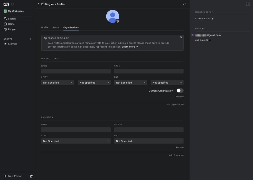Screen dimensions: 253x180
Task: Click the Add Organization link
Action: 175,104
